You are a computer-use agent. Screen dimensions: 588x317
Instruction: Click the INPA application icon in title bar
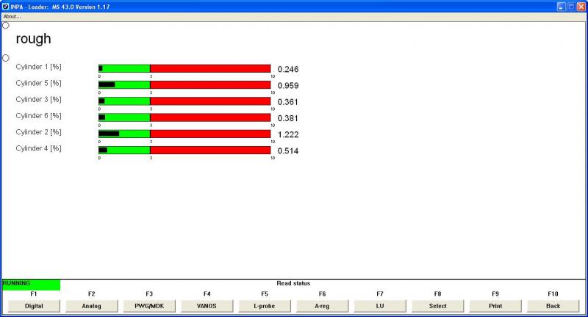6,6
